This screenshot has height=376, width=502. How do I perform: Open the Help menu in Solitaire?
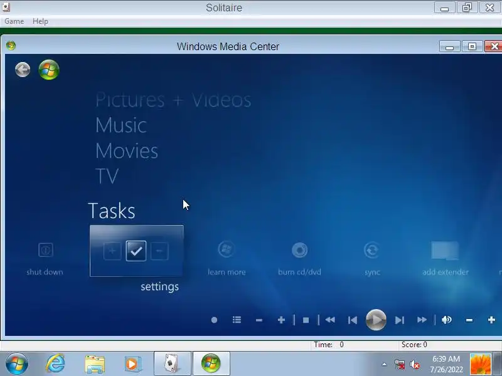(x=40, y=21)
